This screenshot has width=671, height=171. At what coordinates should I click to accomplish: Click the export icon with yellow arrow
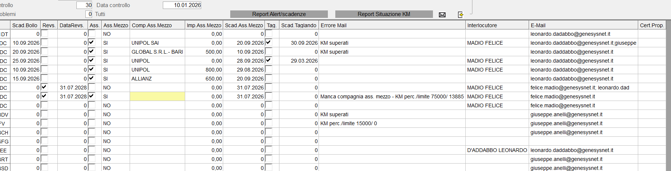pos(460,15)
